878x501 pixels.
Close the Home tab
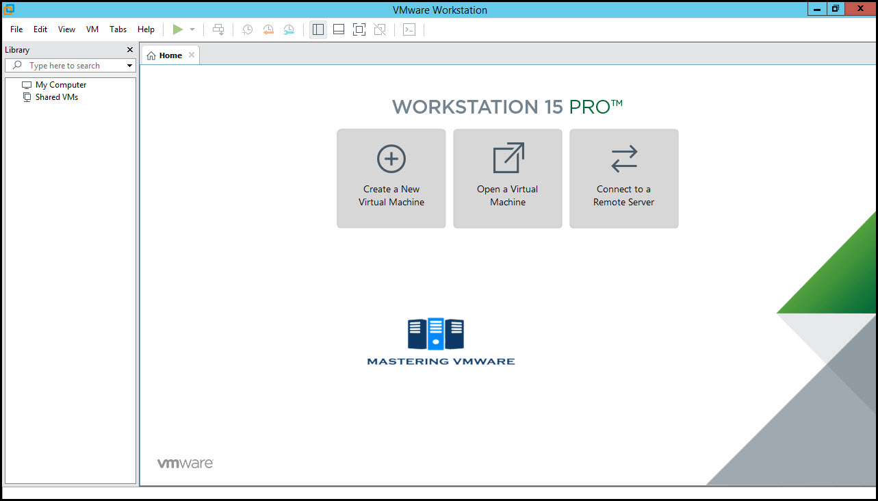point(192,55)
